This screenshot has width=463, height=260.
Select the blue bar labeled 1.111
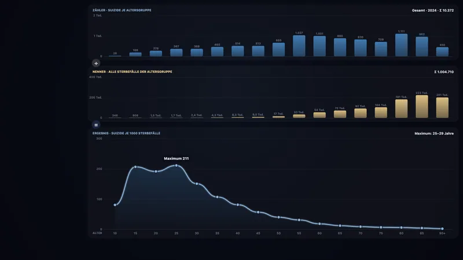[401, 45]
